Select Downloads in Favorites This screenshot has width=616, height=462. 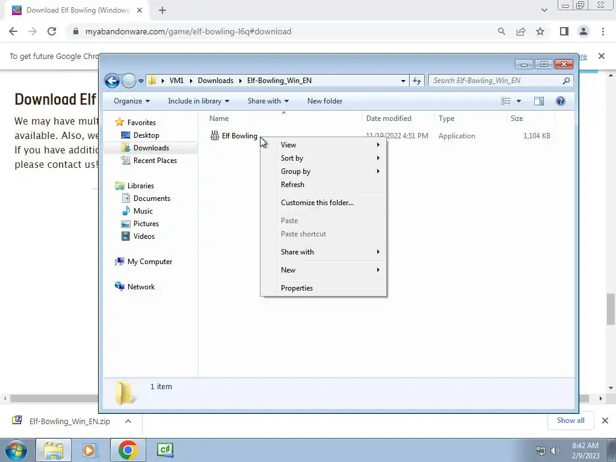click(x=151, y=148)
